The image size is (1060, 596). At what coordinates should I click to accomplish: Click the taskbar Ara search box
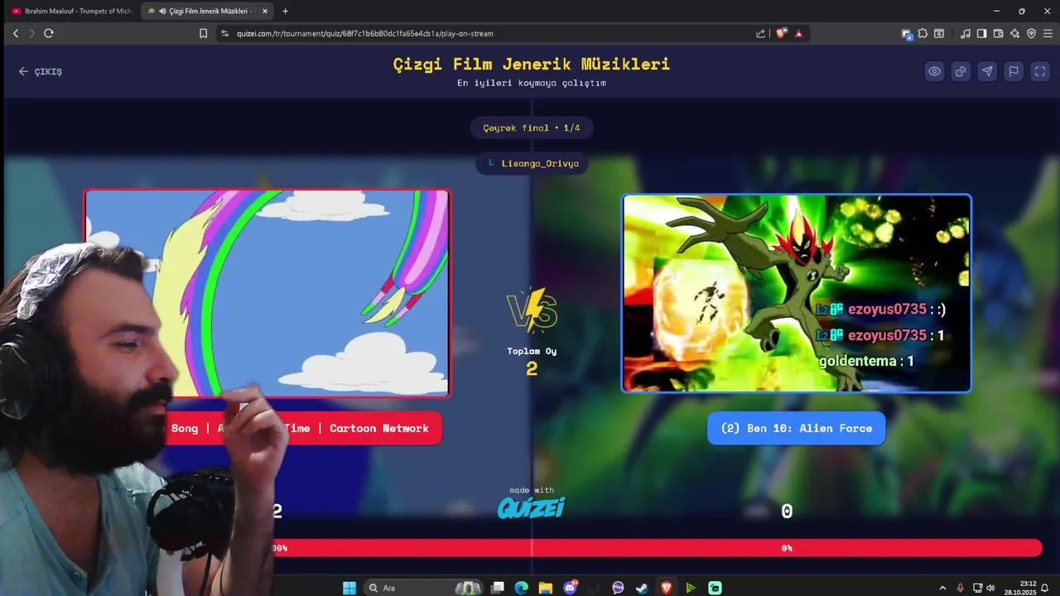[x=422, y=588]
